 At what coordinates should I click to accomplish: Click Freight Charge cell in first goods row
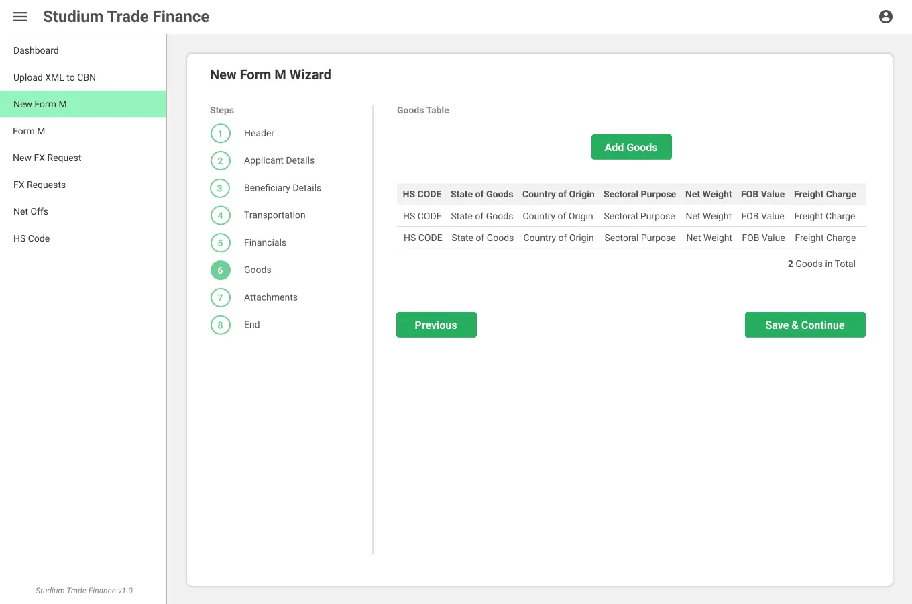[825, 216]
